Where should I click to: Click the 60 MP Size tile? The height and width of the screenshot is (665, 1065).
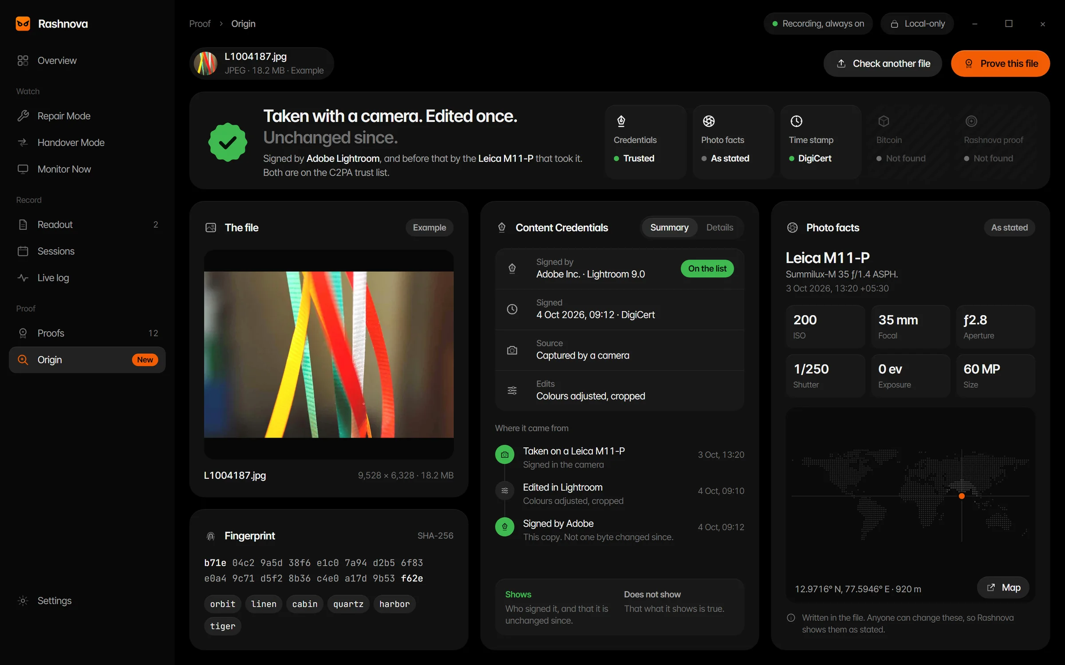point(995,376)
